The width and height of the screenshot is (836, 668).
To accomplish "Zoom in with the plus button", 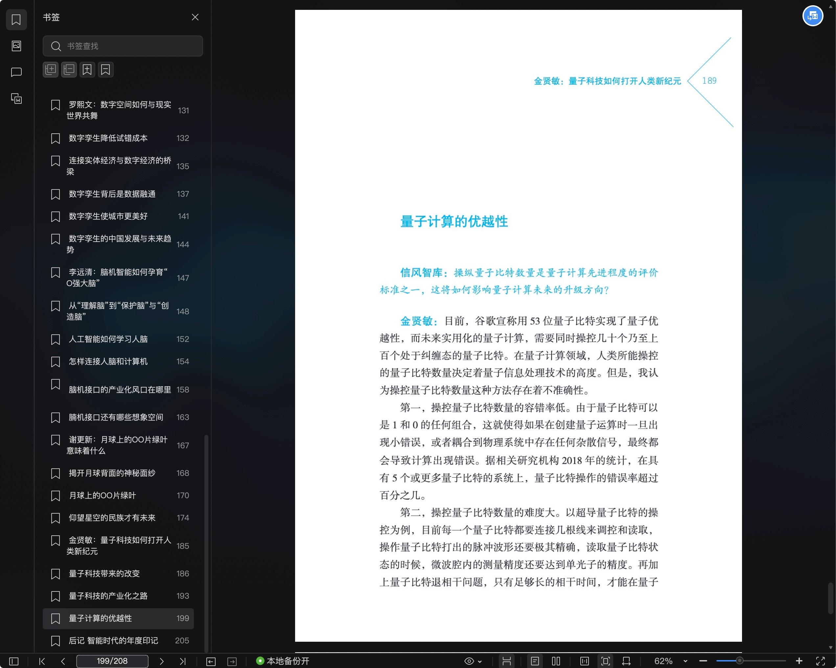I will pyautogui.click(x=799, y=661).
